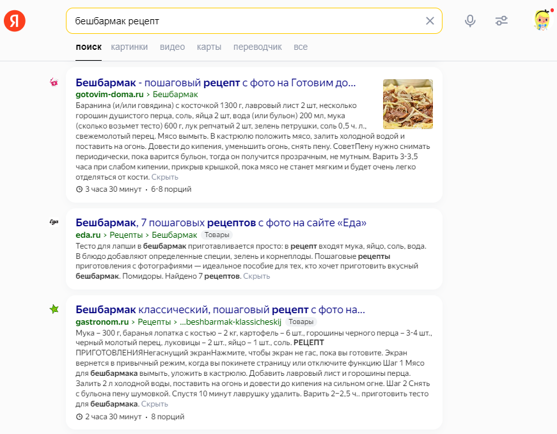
Task: Open the карты tab
Action: pos(209,47)
